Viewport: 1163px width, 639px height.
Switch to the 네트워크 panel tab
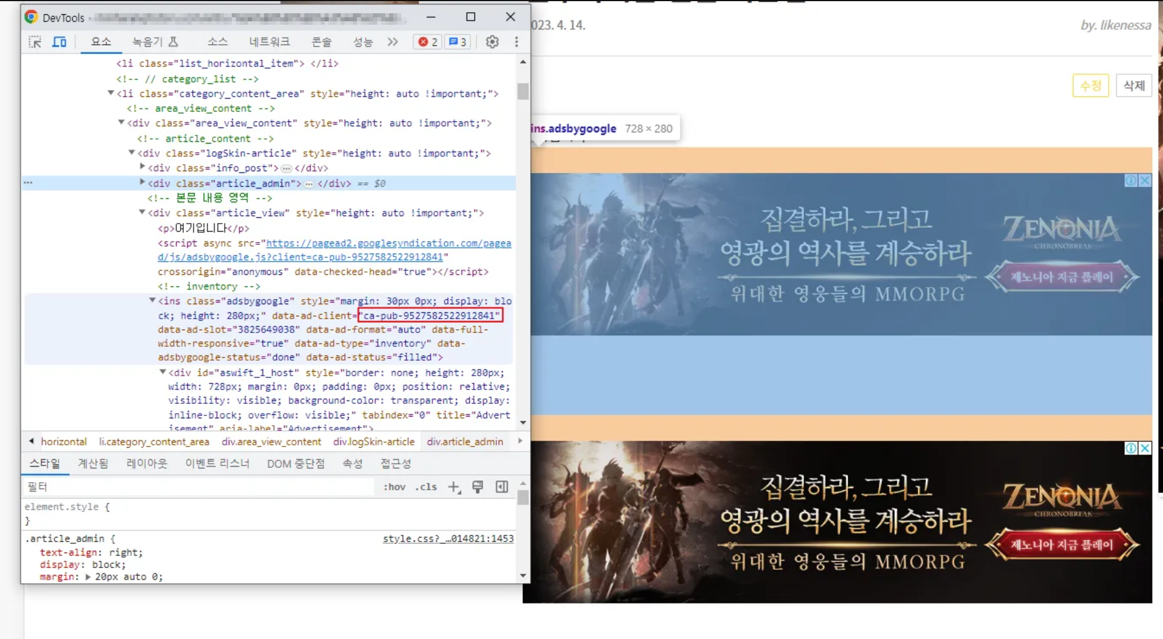click(269, 41)
